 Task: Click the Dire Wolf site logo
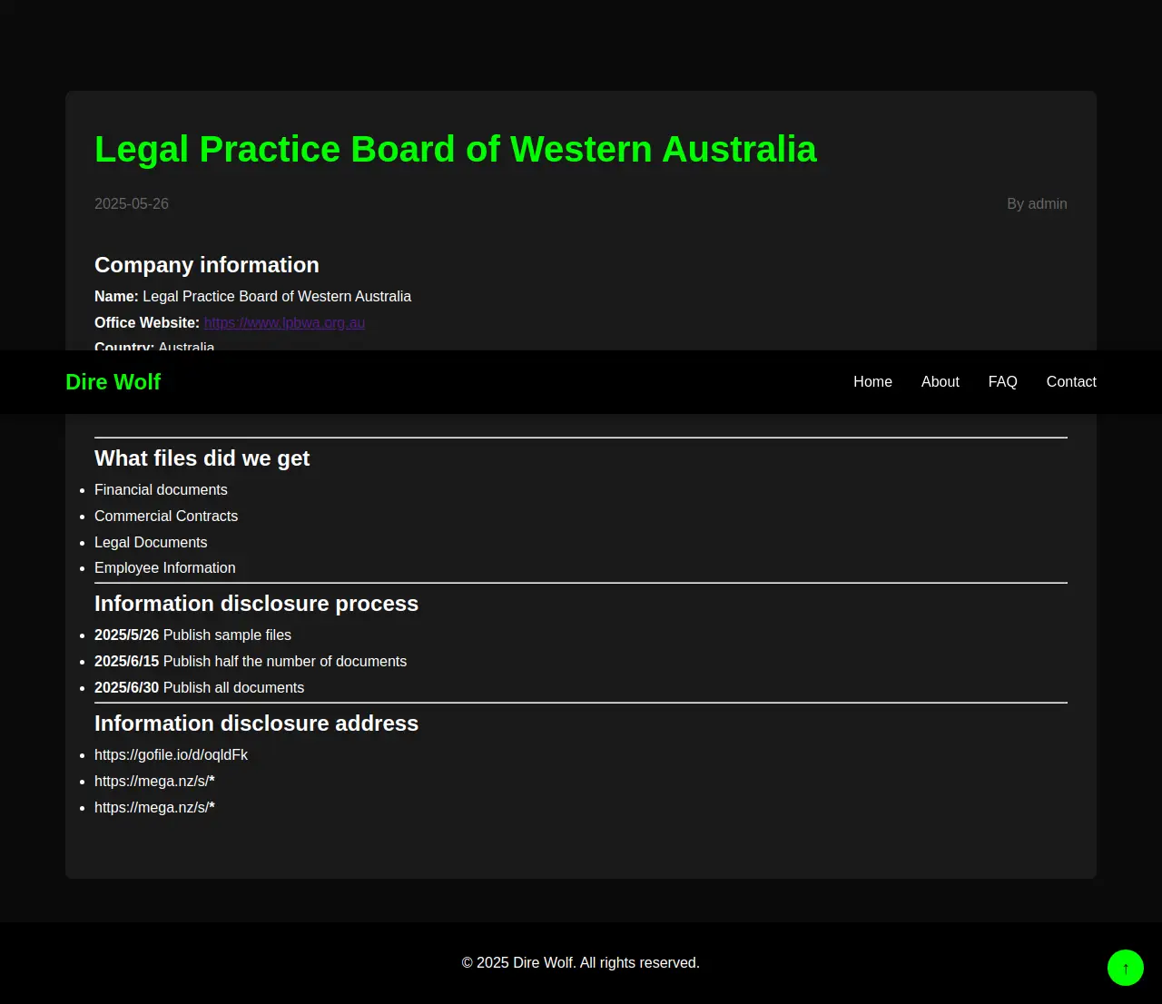(113, 382)
